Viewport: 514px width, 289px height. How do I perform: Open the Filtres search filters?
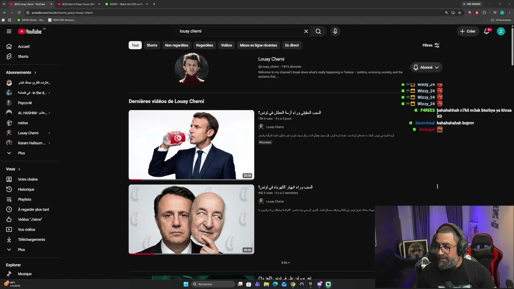(431, 45)
